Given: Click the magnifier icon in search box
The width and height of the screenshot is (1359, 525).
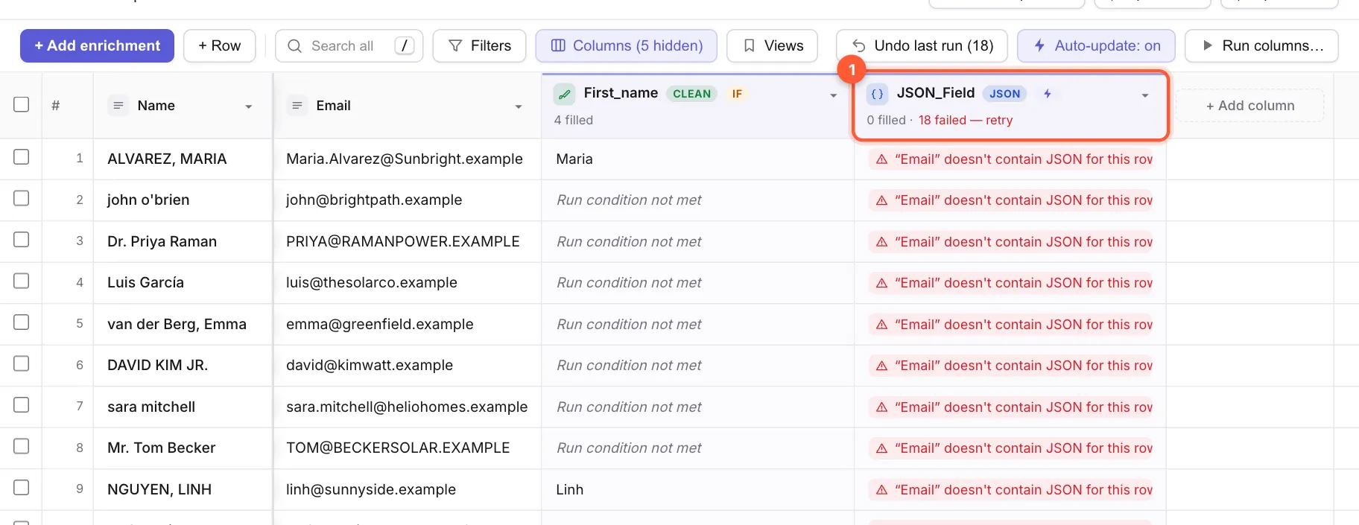Looking at the screenshot, I should (294, 45).
